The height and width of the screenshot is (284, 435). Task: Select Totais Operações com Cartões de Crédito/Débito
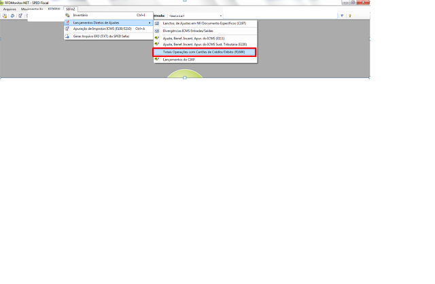coord(204,52)
